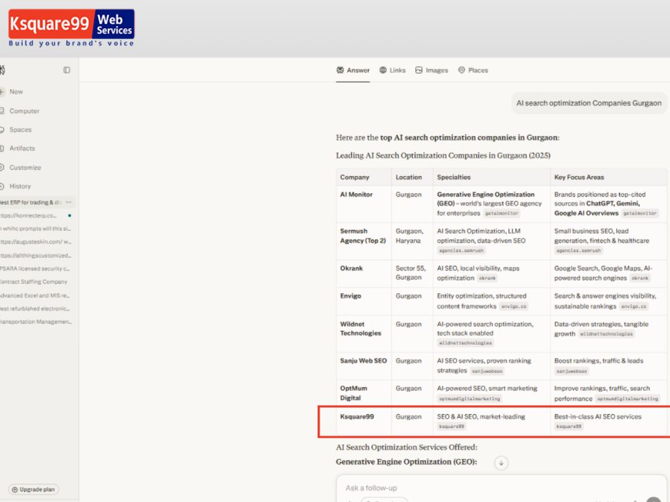Open the okrank citation in Specialties column
The image size is (670, 502).
click(x=487, y=278)
